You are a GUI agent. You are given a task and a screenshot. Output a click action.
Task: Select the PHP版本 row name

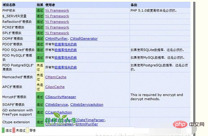pyautogui.click(x=9, y=10)
